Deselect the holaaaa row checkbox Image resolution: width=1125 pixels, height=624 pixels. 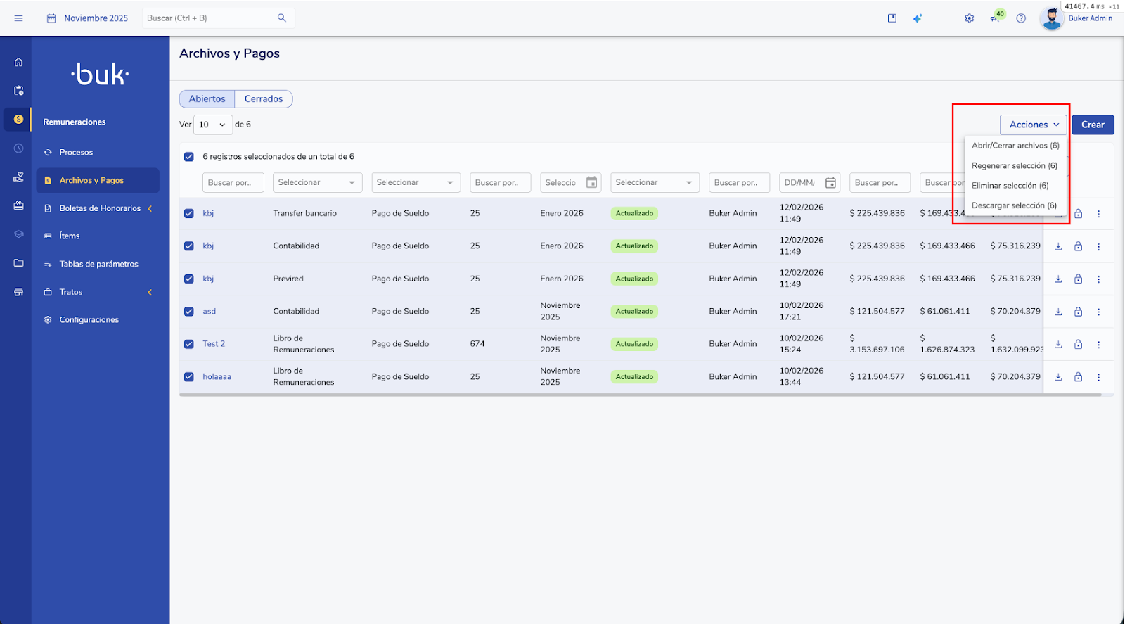click(x=189, y=377)
